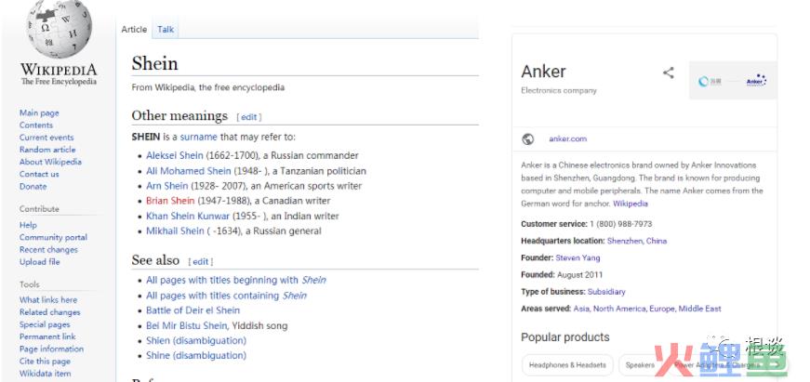Open Random article from sidebar
This screenshot has width=810, height=382.
[x=47, y=150]
